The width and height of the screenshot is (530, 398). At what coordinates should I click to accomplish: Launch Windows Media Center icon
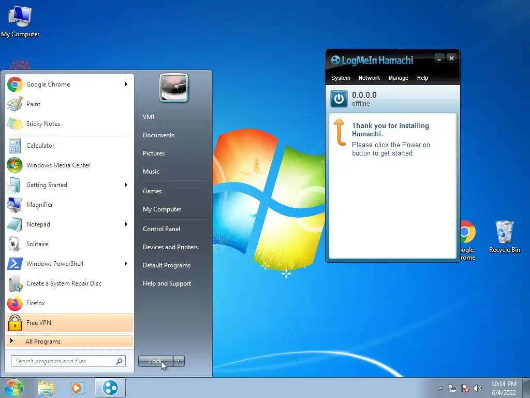pos(15,165)
